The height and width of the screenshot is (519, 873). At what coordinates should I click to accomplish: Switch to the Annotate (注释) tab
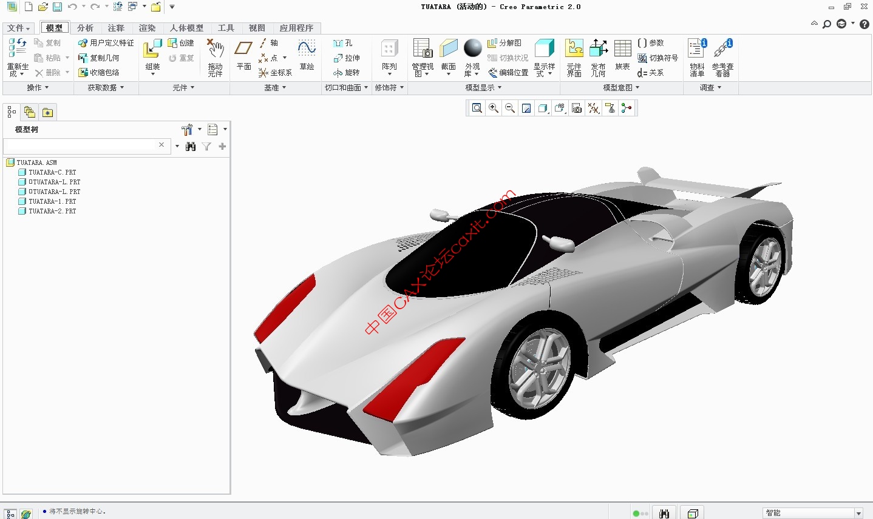point(116,28)
